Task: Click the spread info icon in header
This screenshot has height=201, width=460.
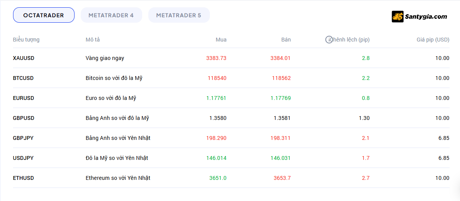Action: pos(329,40)
